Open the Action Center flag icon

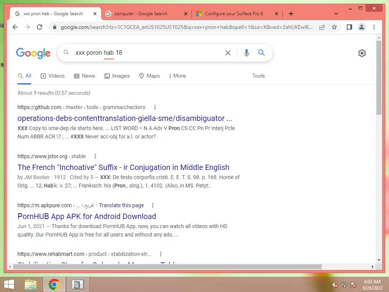353,285
